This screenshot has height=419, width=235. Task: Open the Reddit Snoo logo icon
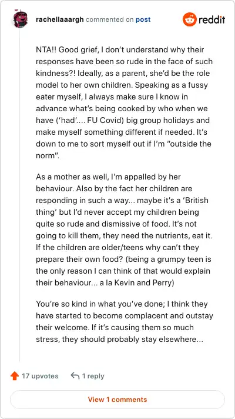[x=189, y=19]
